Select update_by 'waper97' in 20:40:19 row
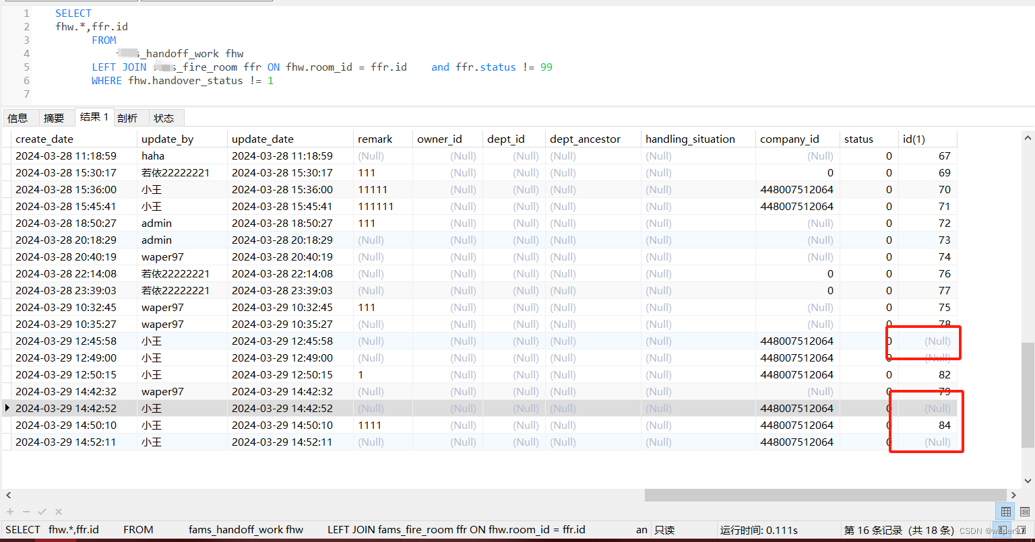 182,257
